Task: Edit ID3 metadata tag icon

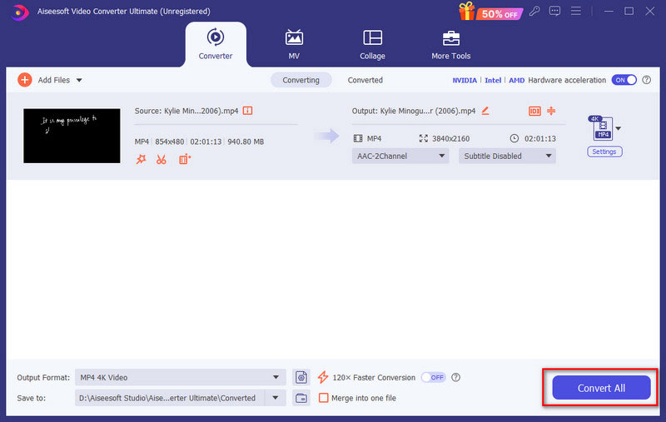Action: tap(534, 111)
